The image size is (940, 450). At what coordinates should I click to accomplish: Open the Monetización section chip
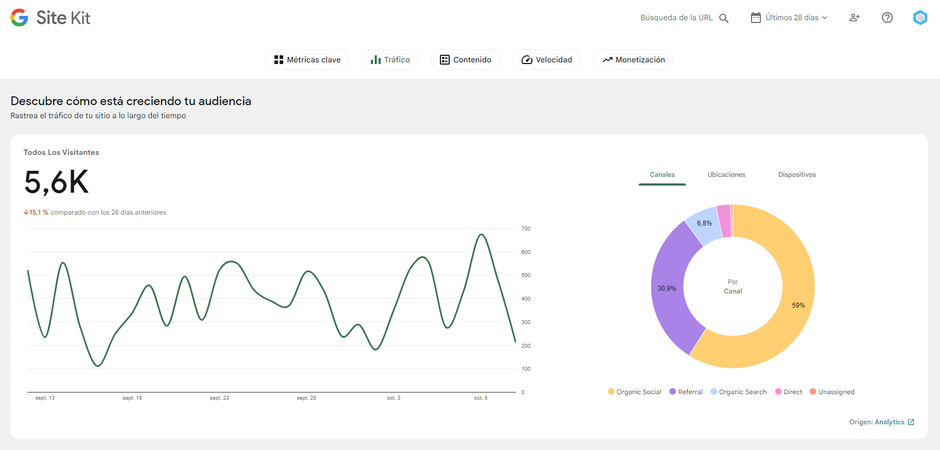[633, 60]
